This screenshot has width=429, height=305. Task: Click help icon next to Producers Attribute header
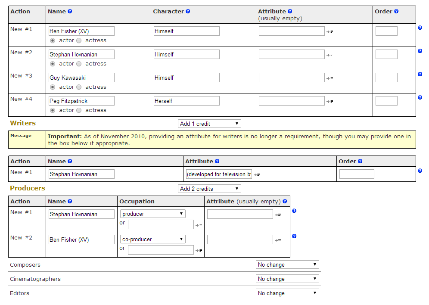(285, 201)
